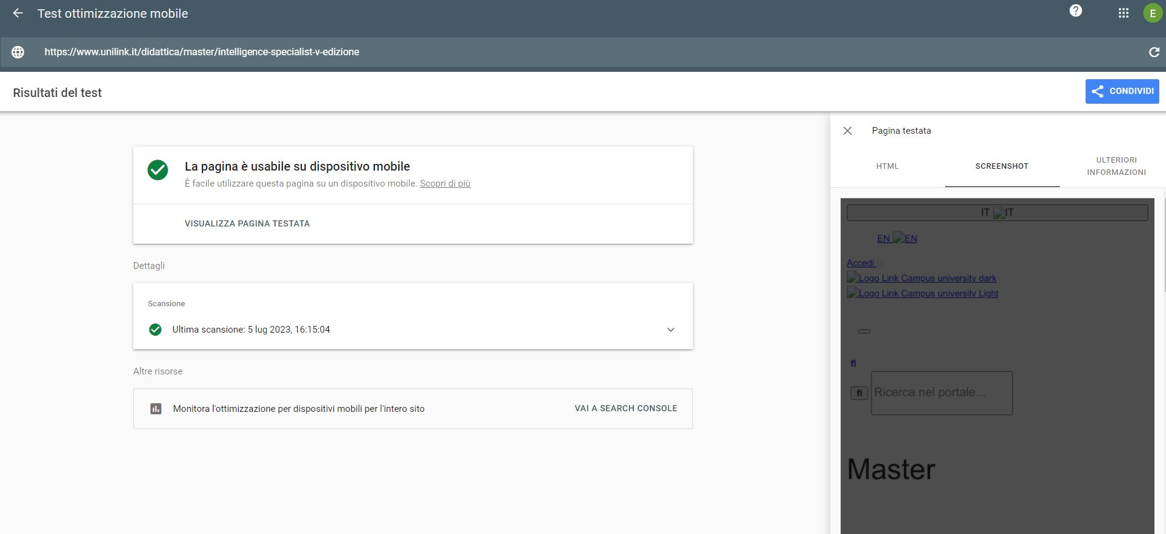Click the share icon in the CONDIVIDI button

click(1097, 91)
